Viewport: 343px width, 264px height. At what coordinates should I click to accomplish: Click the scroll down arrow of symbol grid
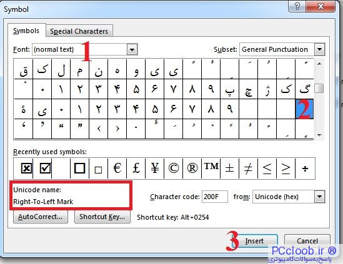pyautogui.click(x=319, y=135)
